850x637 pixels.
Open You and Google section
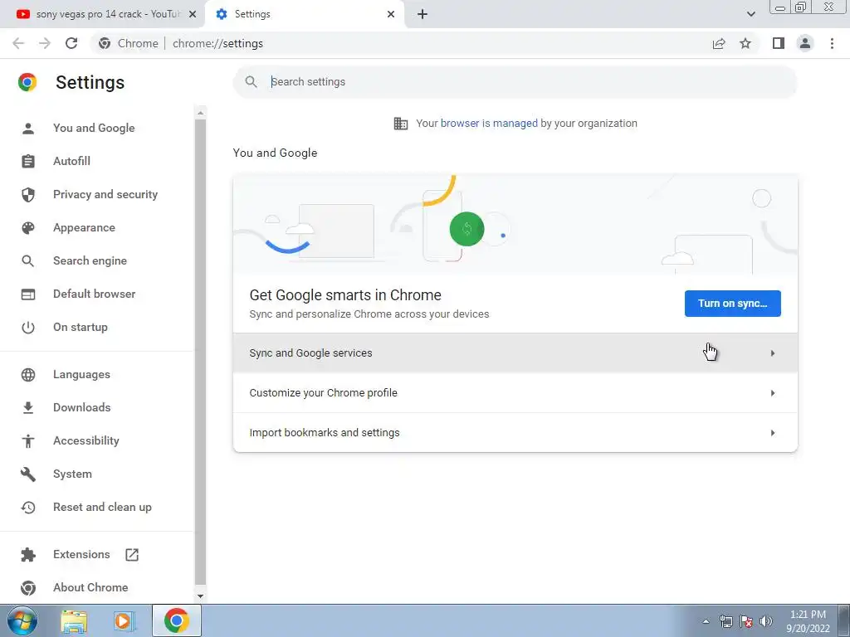[x=94, y=128]
